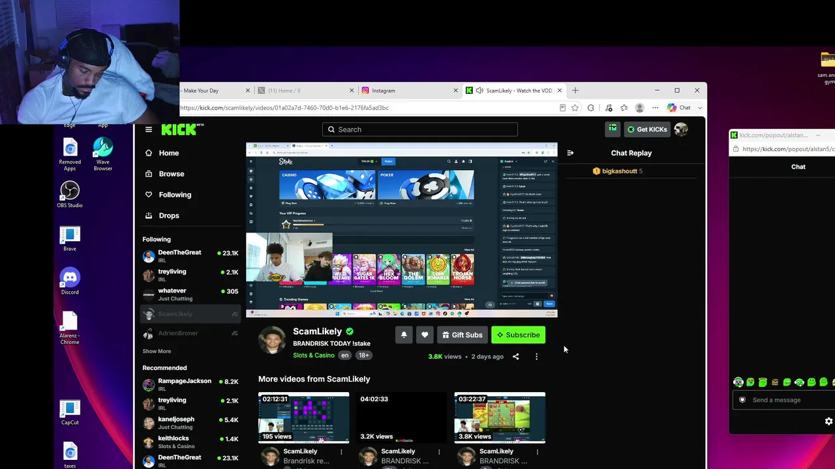Open the Kick profile avatar menu

[681, 129]
